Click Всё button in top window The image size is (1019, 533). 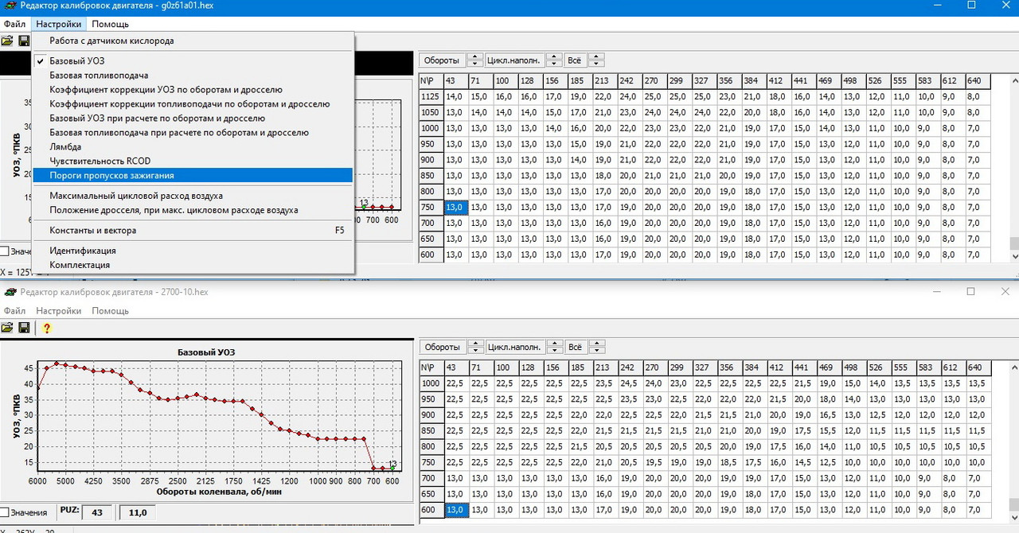(x=575, y=60)
